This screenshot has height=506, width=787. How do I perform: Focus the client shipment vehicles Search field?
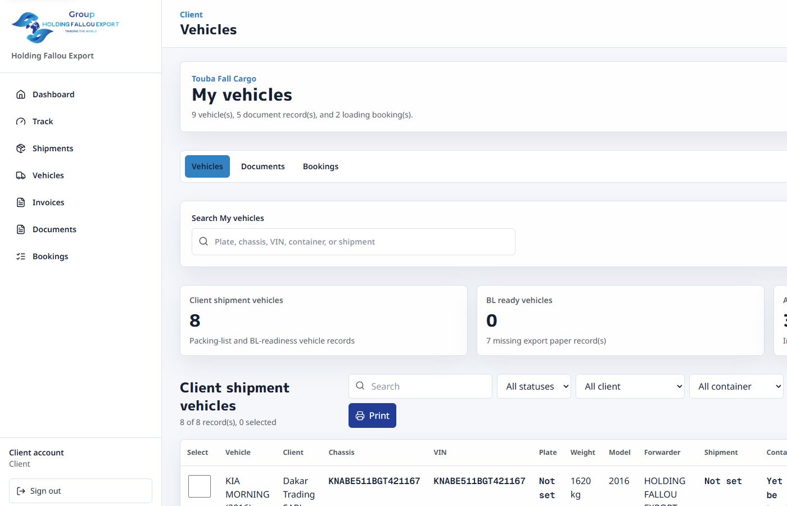(x=420, y=386)
